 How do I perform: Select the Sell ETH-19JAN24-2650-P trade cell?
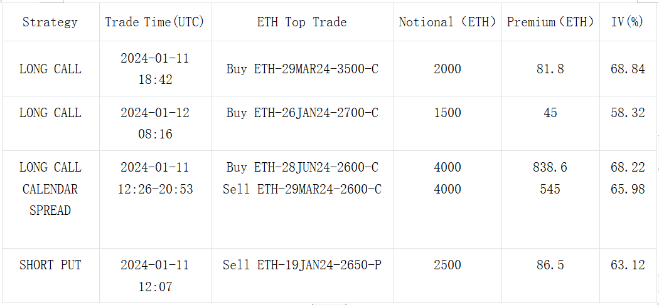(302, 265)
